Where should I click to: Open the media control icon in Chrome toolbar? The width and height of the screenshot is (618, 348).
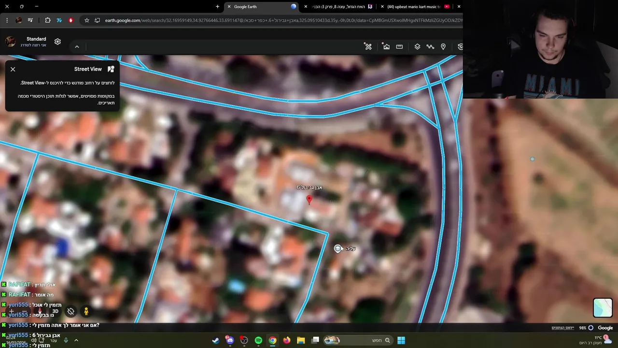30,20
